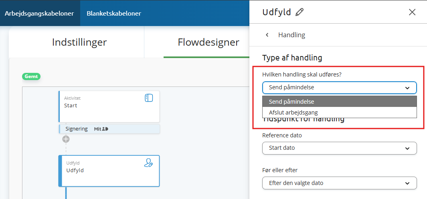
Task: Choose the Afslut arbejdsgang option
Action: pyautogui.click(x=339, y=112)
